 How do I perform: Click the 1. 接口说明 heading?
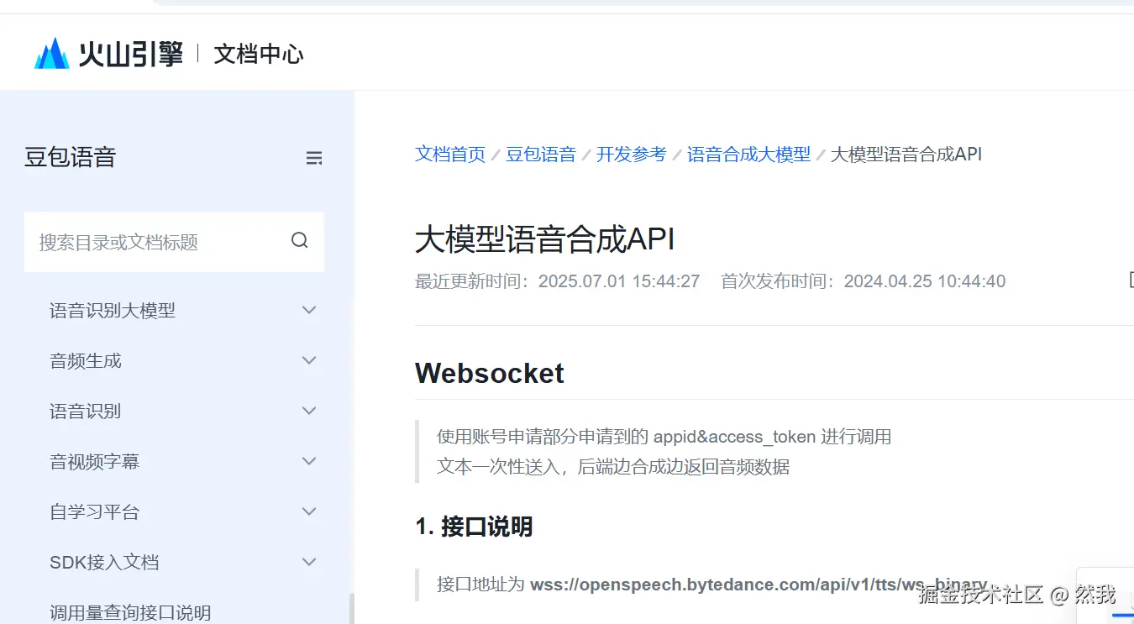coord(475,527)
